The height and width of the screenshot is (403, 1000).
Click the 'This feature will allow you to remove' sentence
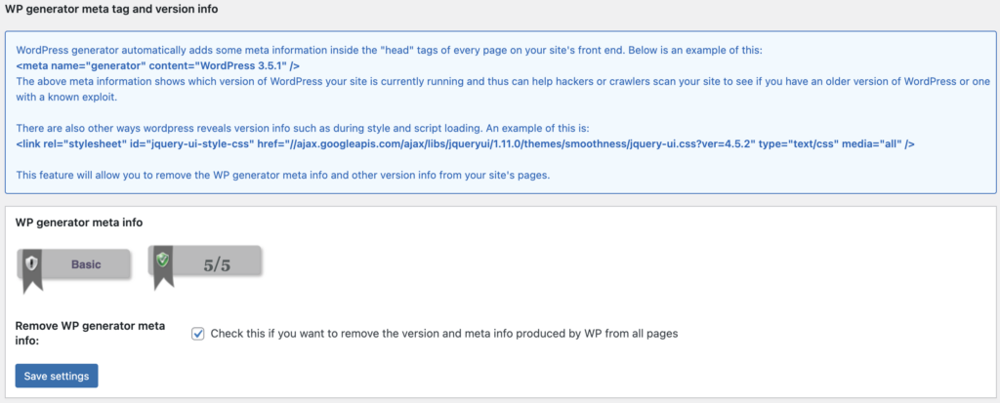click(282, 176)
